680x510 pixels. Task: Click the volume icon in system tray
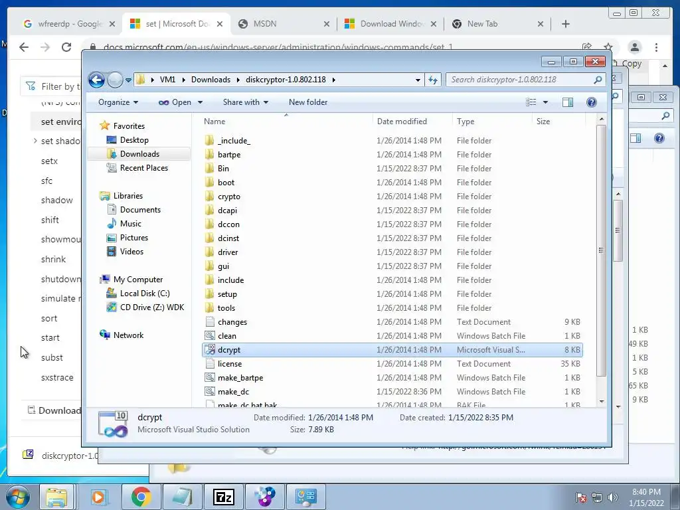(x=612, y=497)
